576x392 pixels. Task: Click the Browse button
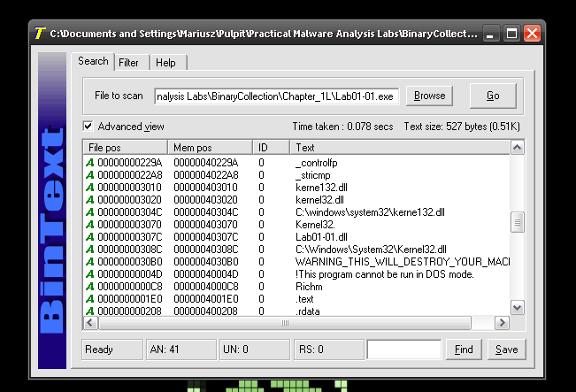click(x=429, y=96)
